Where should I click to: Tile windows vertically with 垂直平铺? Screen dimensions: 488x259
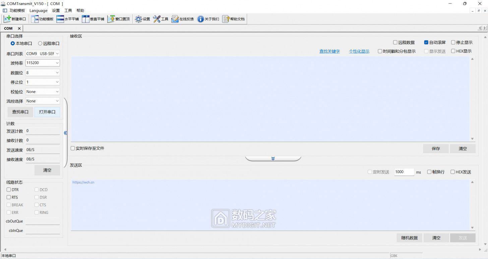tap(93, 19)
